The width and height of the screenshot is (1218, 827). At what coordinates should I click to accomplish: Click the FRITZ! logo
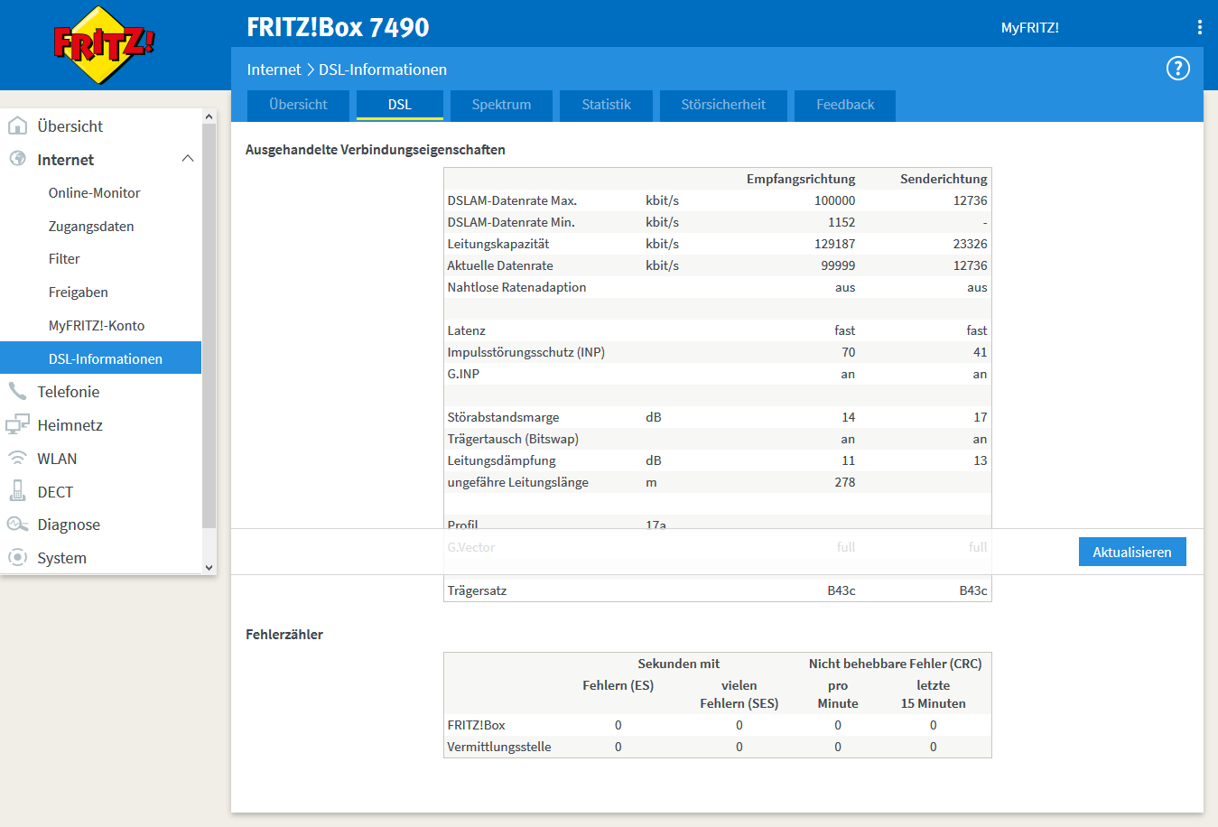click(104, 44)
